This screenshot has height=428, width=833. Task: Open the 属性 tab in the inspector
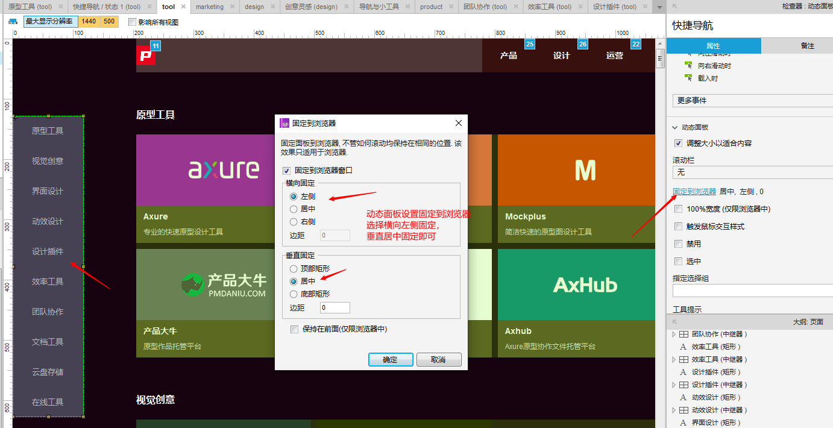(x=714, y=46)
